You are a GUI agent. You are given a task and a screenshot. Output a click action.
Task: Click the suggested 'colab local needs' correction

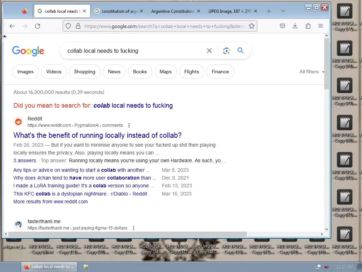[133, 106]
